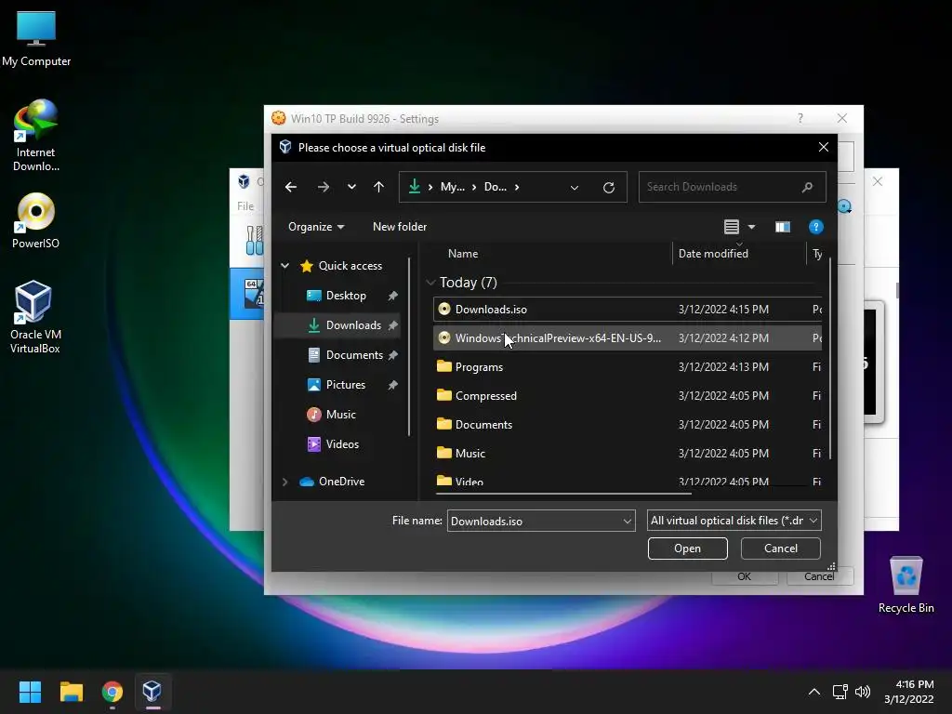This screenshot has height=714, width=952.
Task: Open the view options dropdown arrow
Action: click(751, 227)
